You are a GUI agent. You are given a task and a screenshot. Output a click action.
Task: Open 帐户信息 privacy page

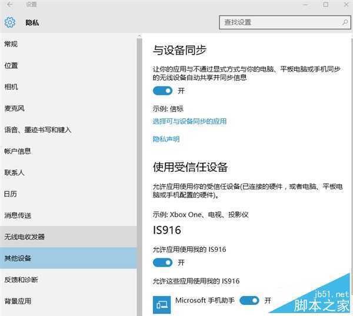coord(68,151)
